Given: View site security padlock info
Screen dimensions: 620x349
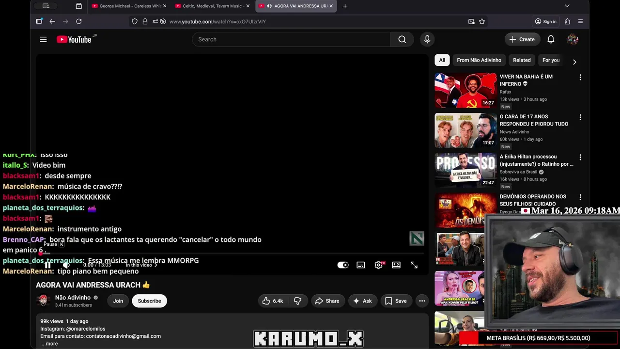Looking at the screenshot, I should click(x=145, y=21).
